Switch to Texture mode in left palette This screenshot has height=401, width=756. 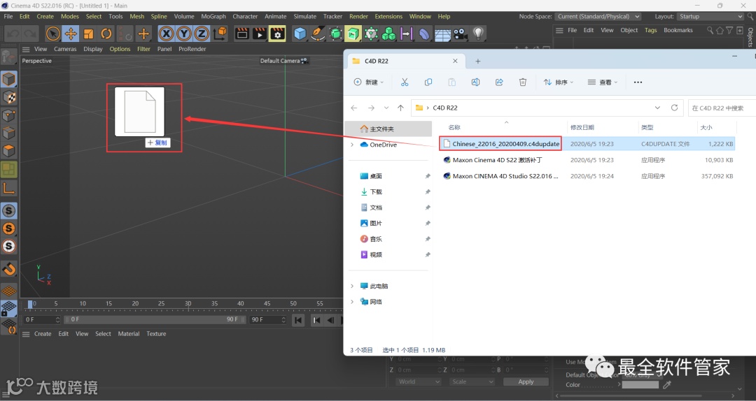point(8,97)
